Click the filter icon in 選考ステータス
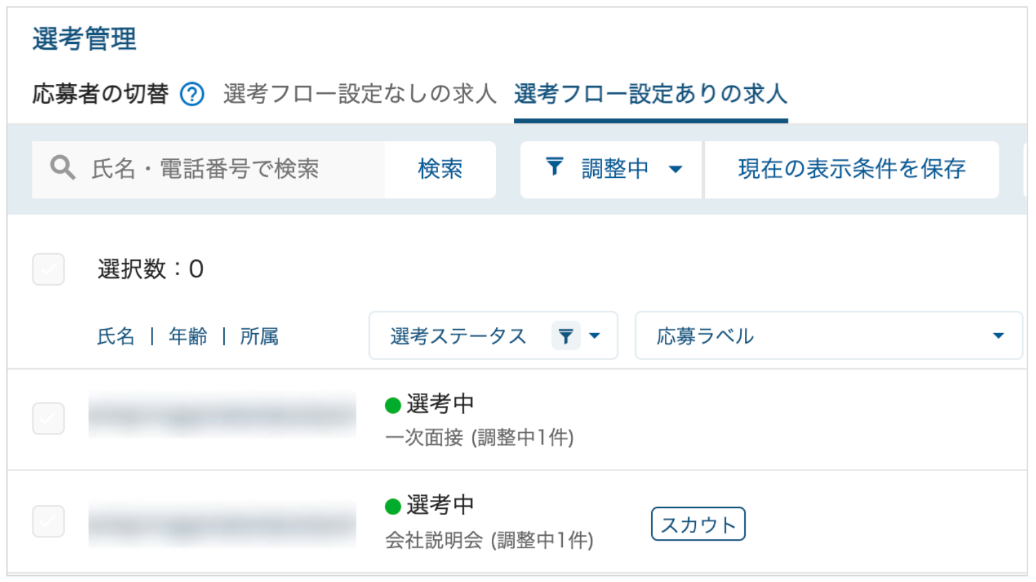Viewport: 1036px width, 582px height. tap(566, 337)
